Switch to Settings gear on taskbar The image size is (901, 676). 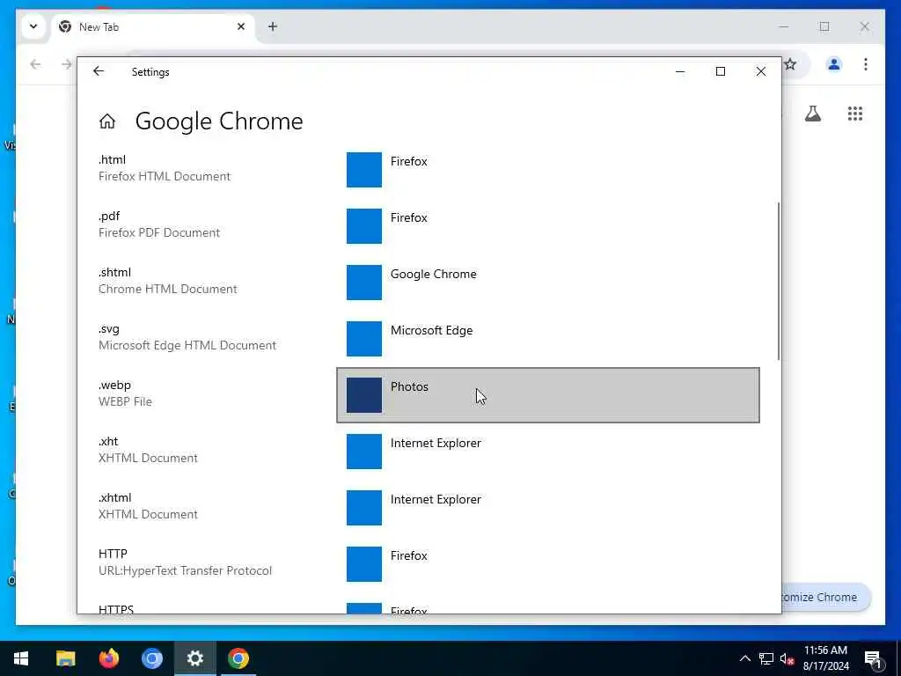[x=194, y=658]
